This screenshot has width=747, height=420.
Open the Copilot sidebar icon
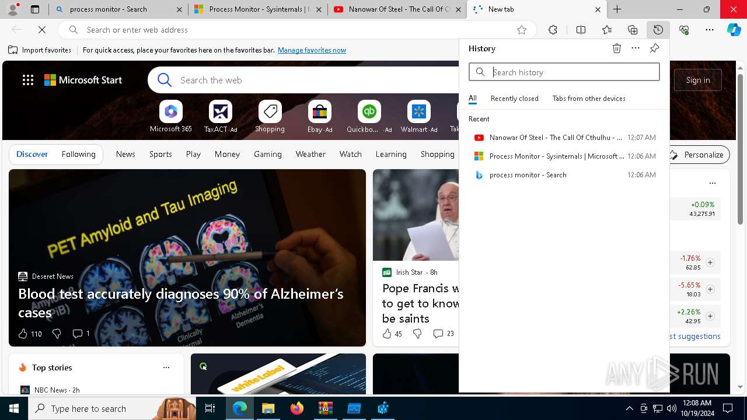(734, 30)
